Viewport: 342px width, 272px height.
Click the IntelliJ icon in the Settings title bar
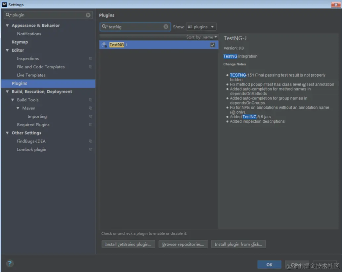coord(4,4)
